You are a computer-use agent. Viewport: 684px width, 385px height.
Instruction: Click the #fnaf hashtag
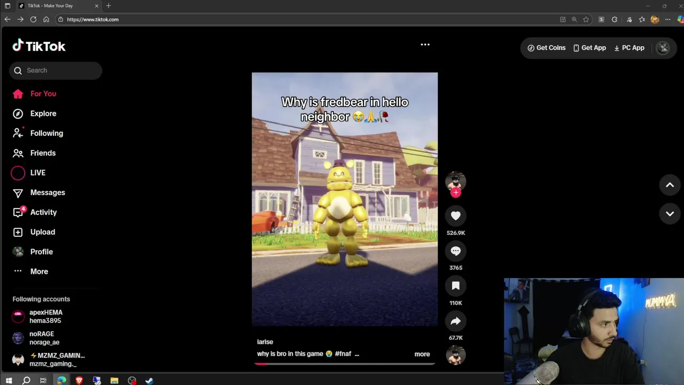(343, 354)
